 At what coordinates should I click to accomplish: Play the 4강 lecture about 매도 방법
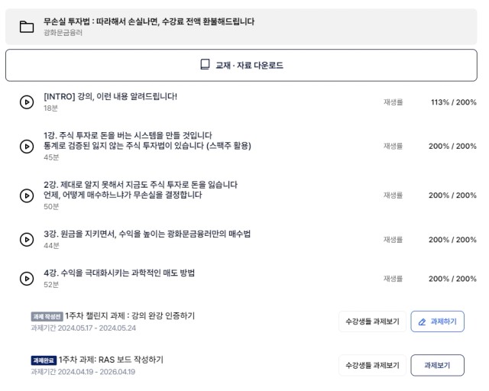pos(27,279)
